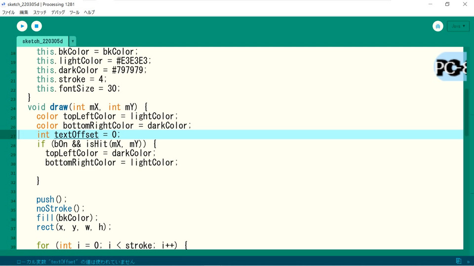Viewport: 474px width, 266px height.
Task: Click the #E3E3E3 color value in code
Action: (x=132, y=61)
